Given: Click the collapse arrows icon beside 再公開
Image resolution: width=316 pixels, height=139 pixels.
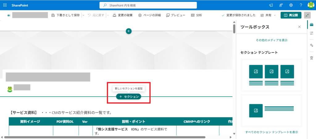Looking at the screenshot, I should pyautogui.click(x=307, y=15).
